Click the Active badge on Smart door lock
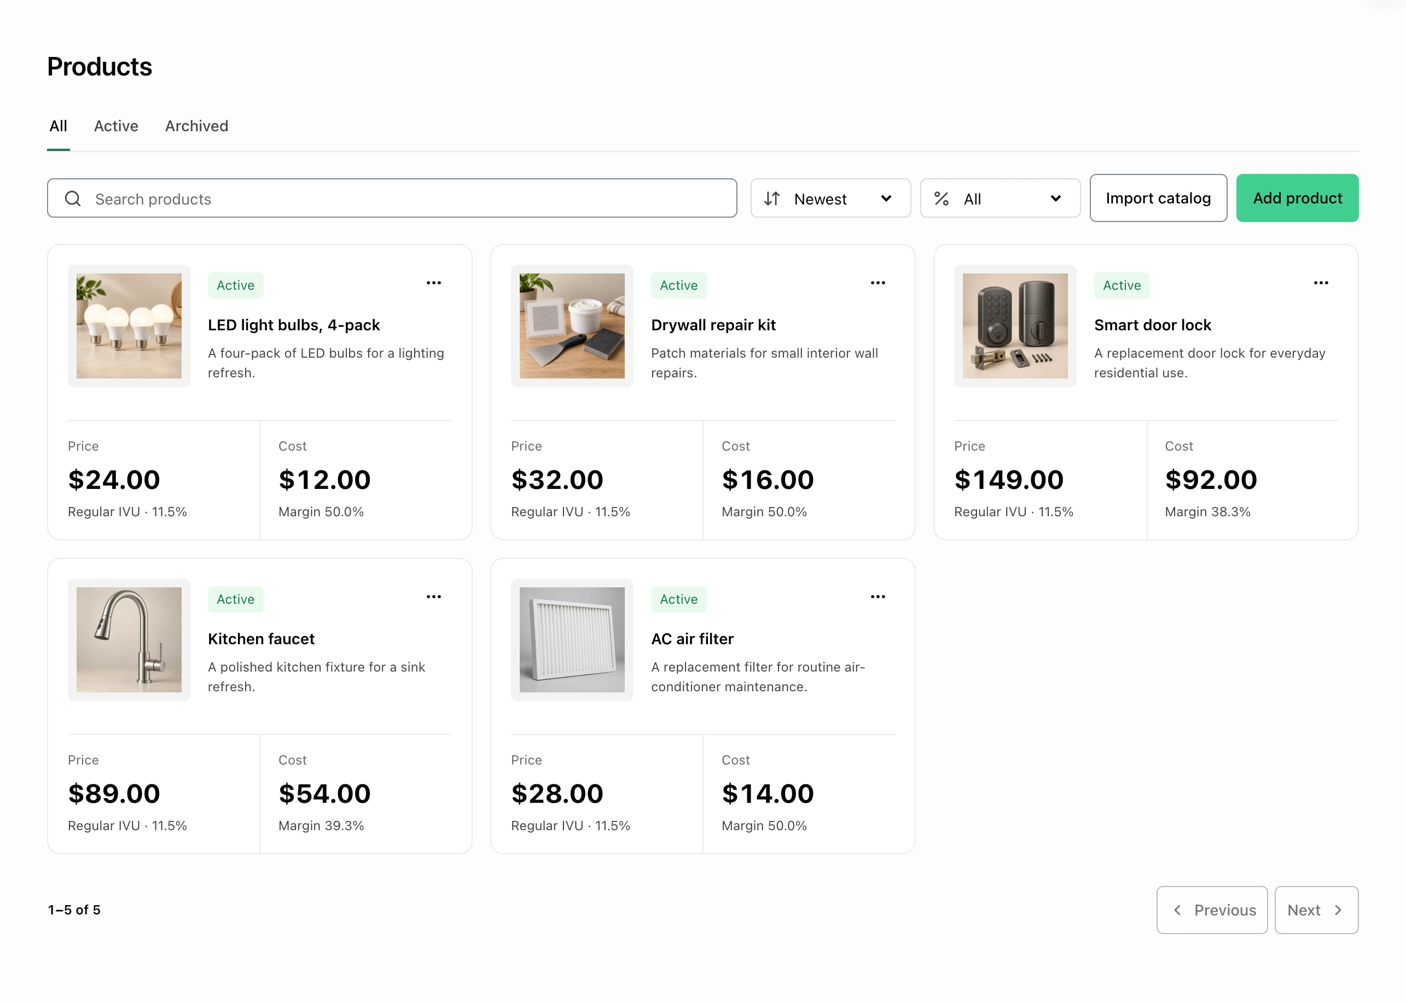This screenshot has height=1003, width=1406. tap(1122, 285)
